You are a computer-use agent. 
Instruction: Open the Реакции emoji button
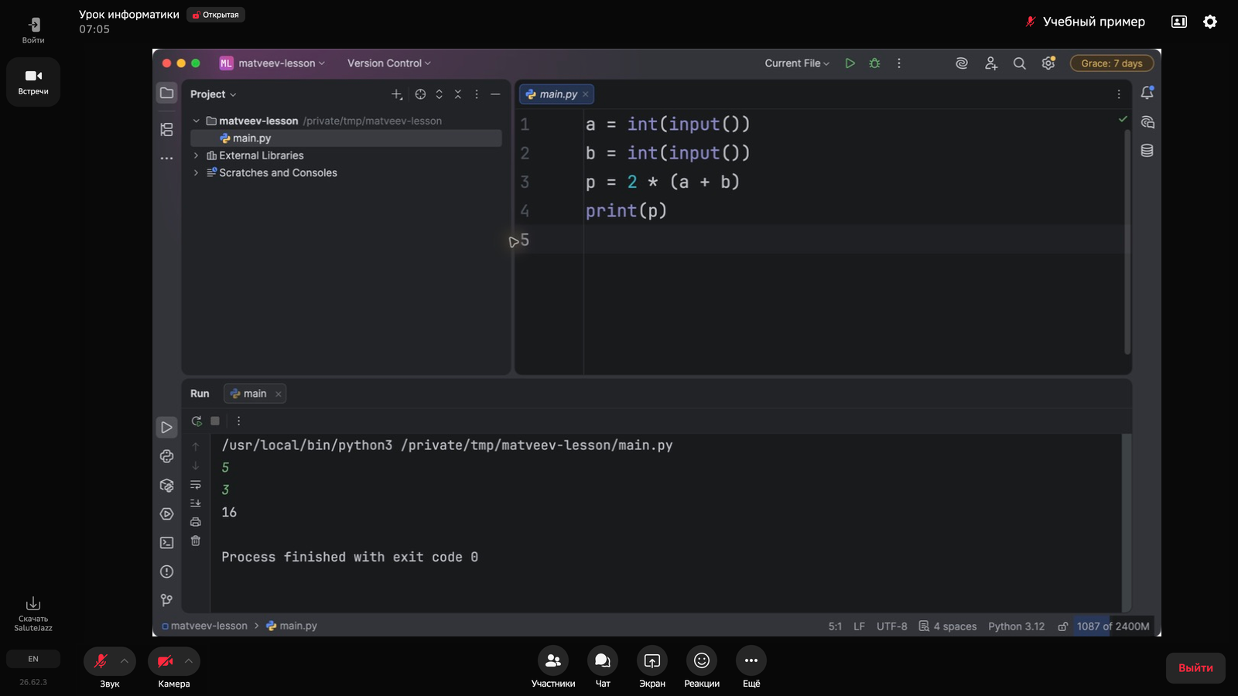(702, 667)
